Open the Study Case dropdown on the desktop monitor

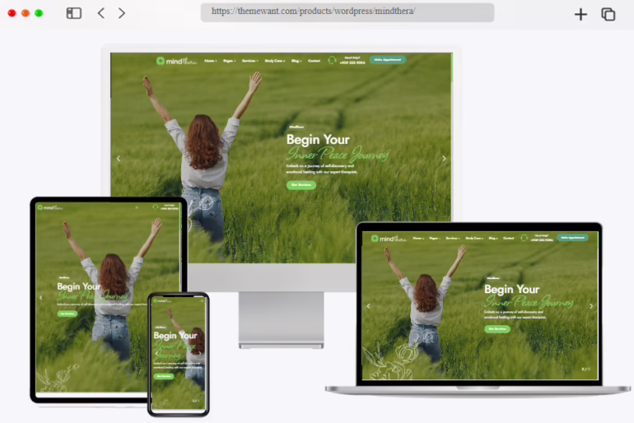(275, 61)
